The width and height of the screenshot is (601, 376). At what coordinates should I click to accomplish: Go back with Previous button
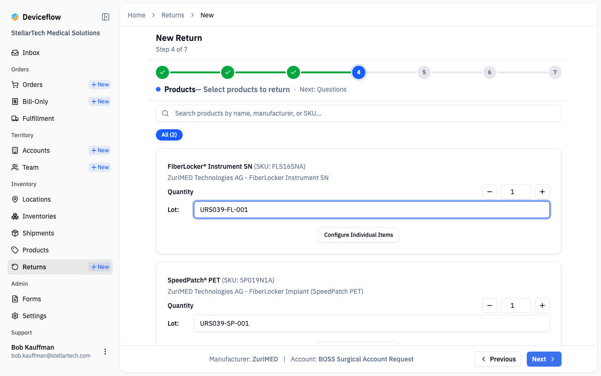(498, 359)
